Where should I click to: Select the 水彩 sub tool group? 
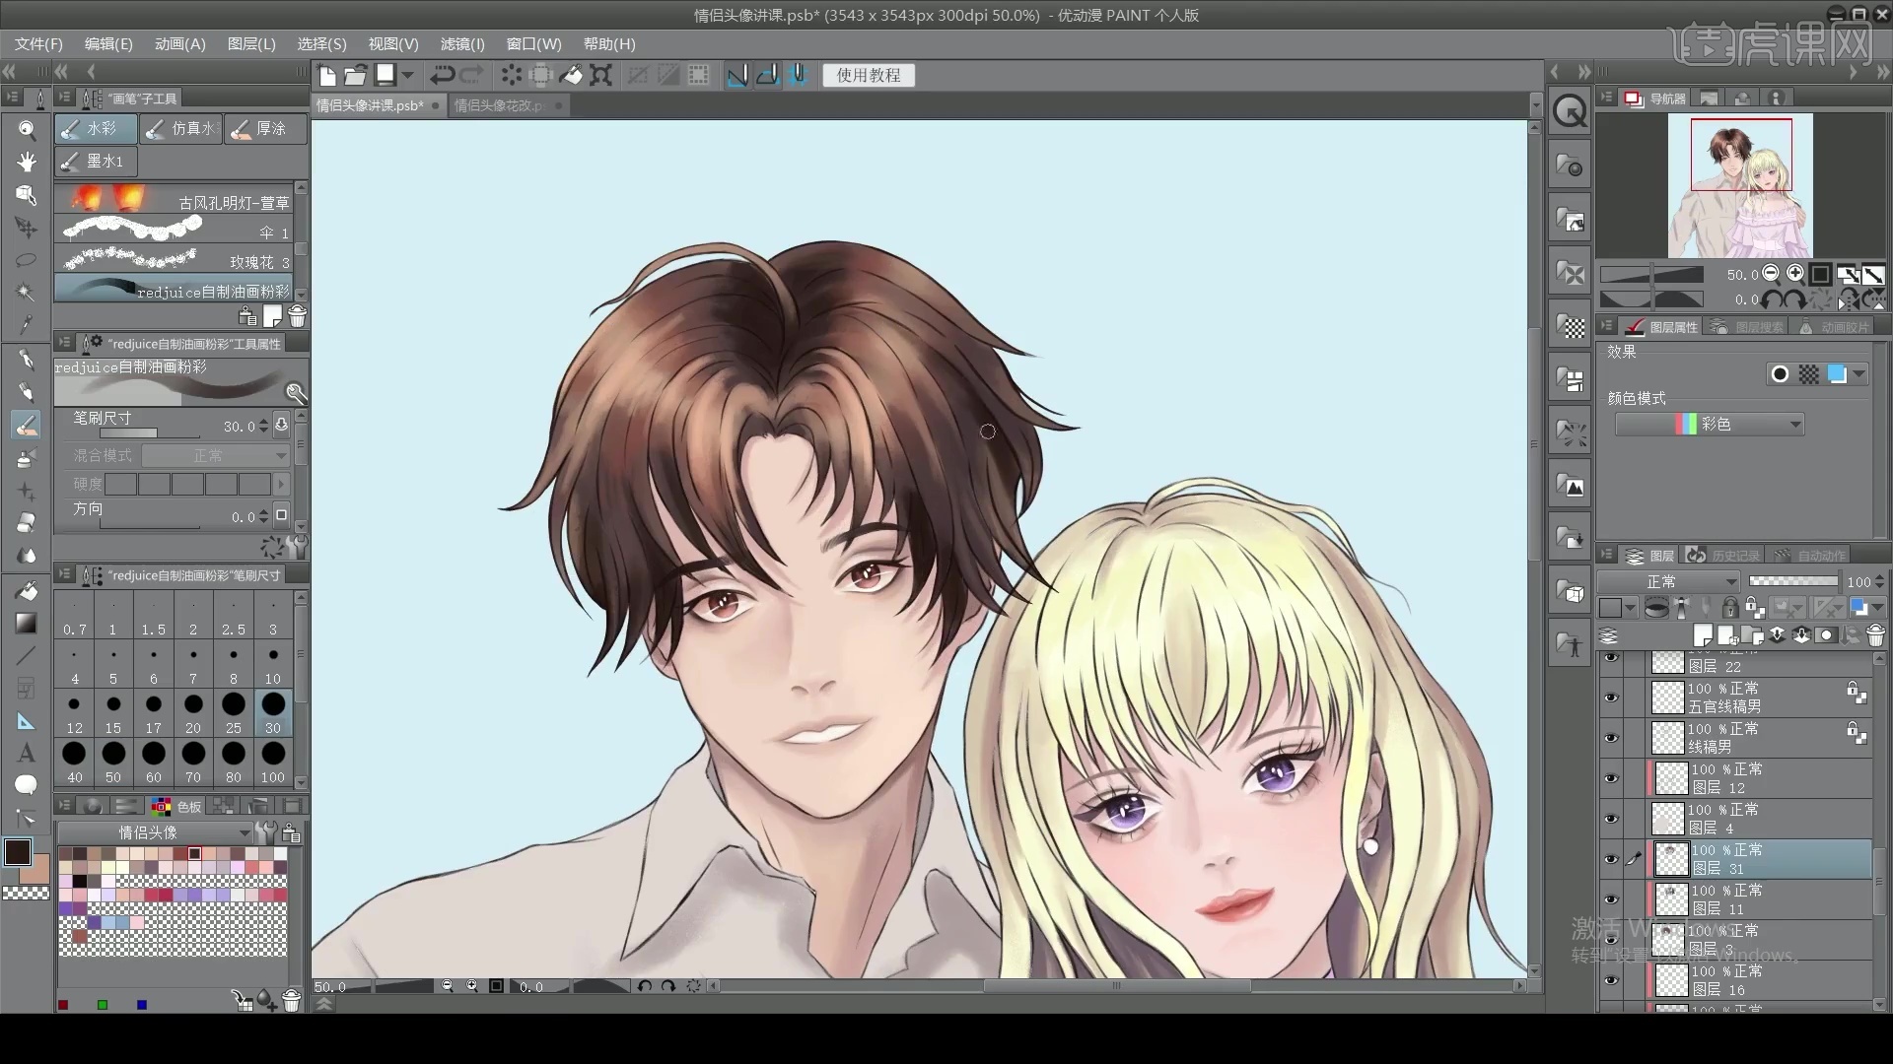96,129
